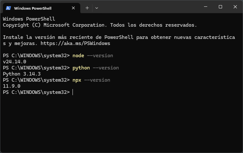The image size is (243, 153).
Task: Click the 'npx --version' command text
Action: pyautogui.click(x=91, y=80)
